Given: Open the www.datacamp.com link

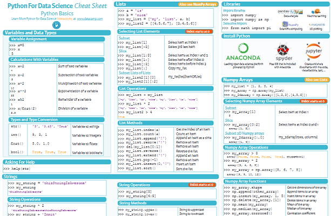Looking at the screenshot, I should coord(90,19).
